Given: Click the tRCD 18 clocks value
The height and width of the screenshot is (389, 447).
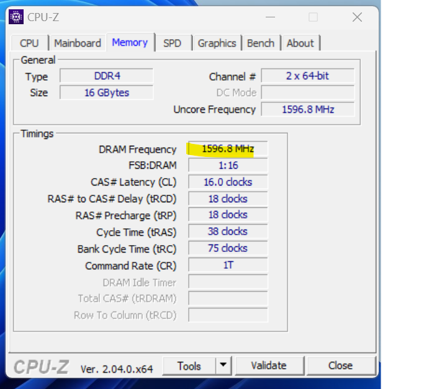Looking at the screenshot, I should pyautogui.click(x=228, y=199).
